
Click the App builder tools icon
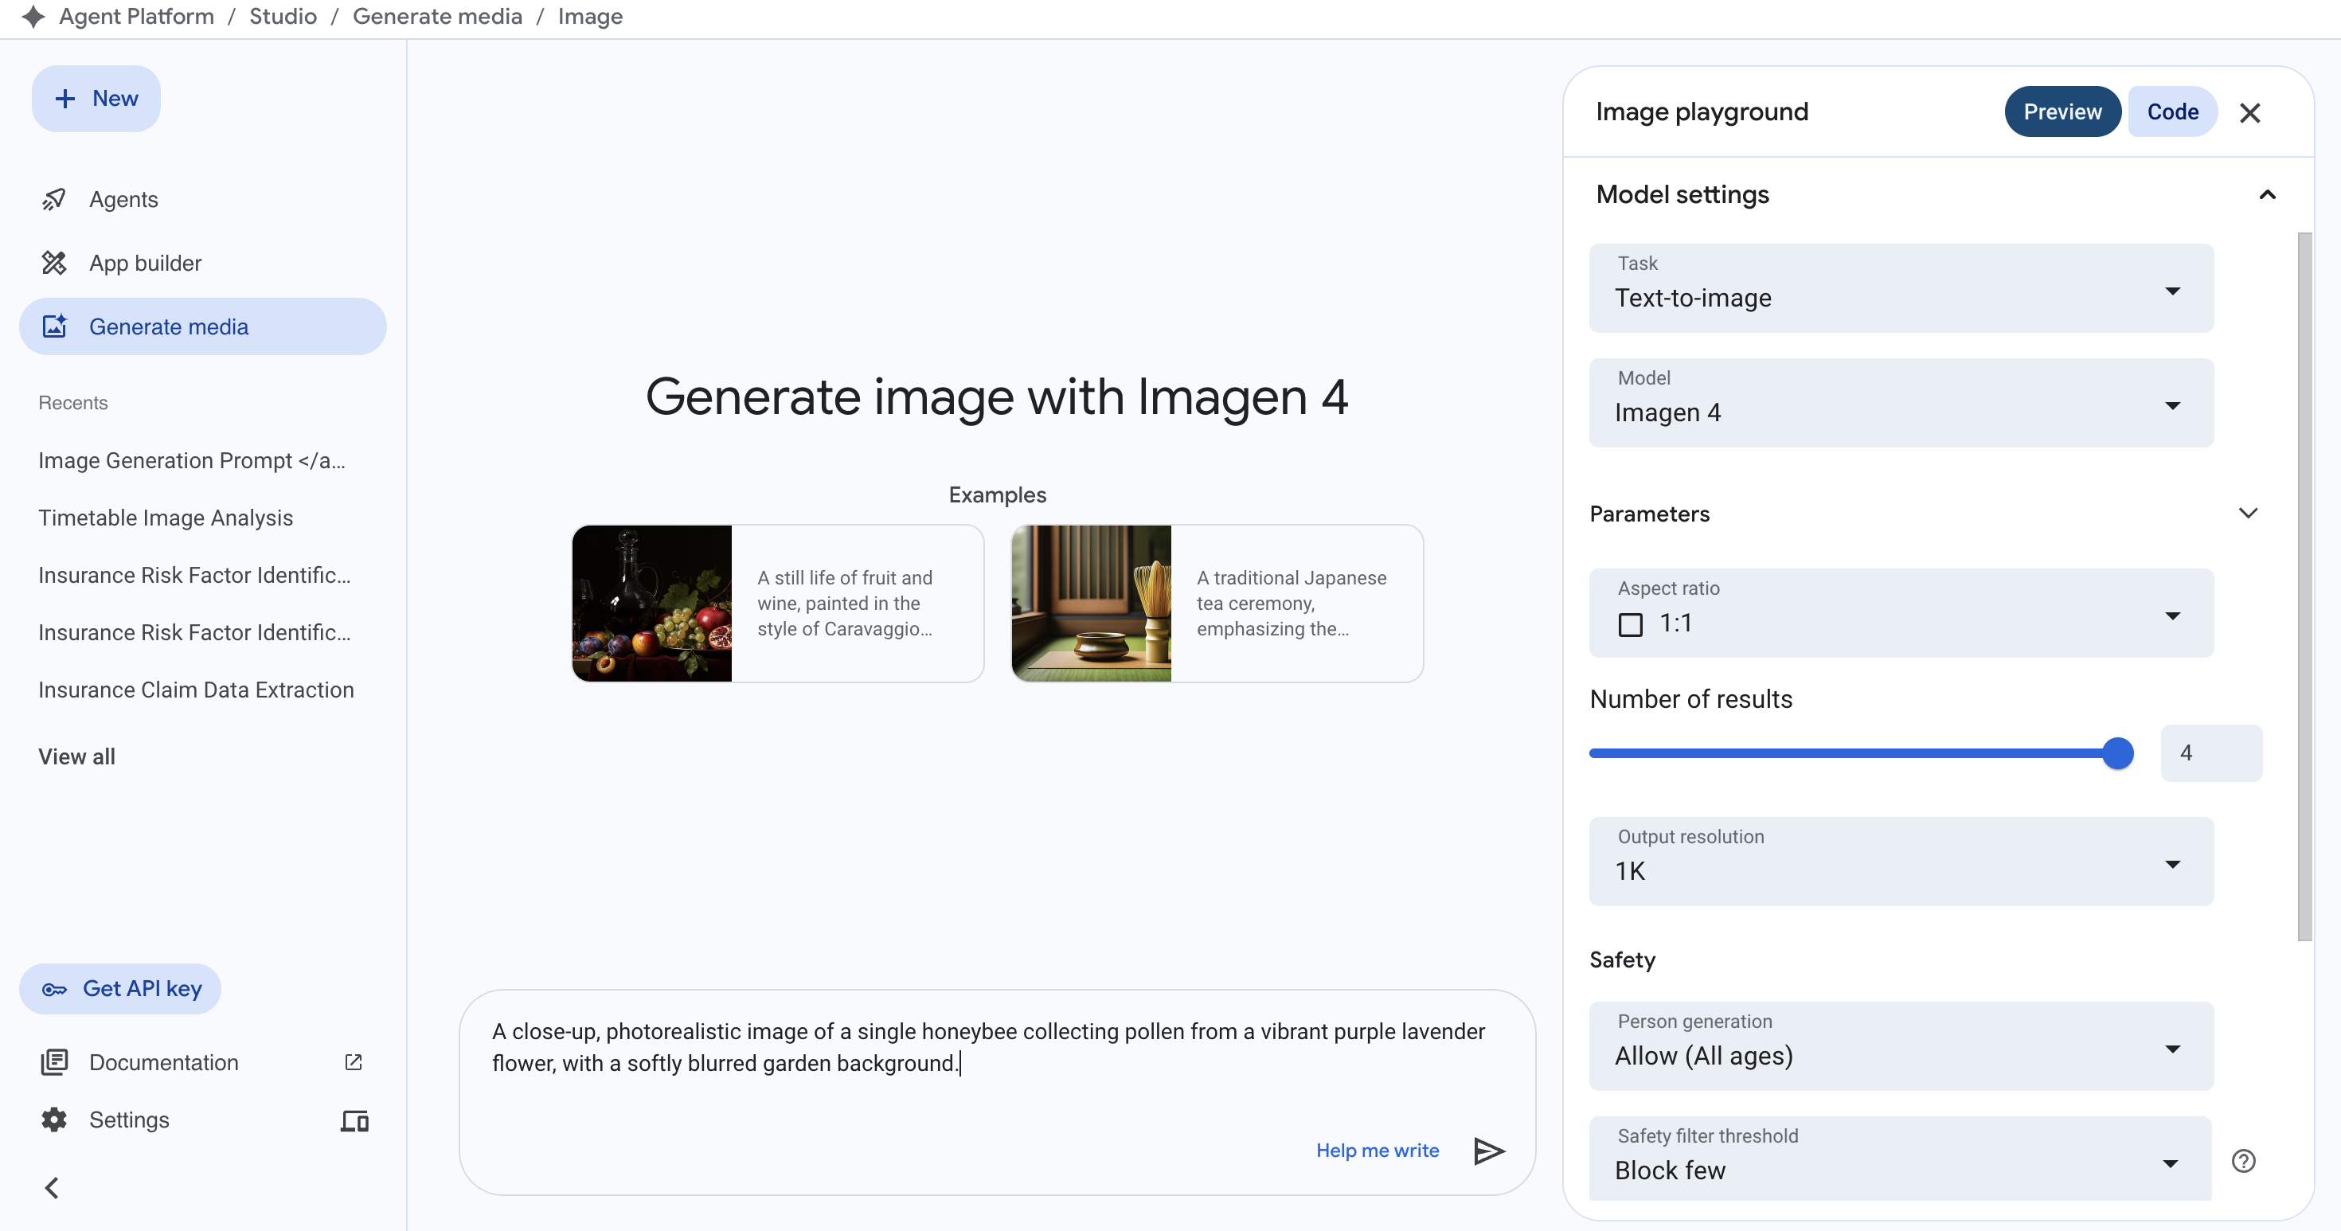(54, 263)
